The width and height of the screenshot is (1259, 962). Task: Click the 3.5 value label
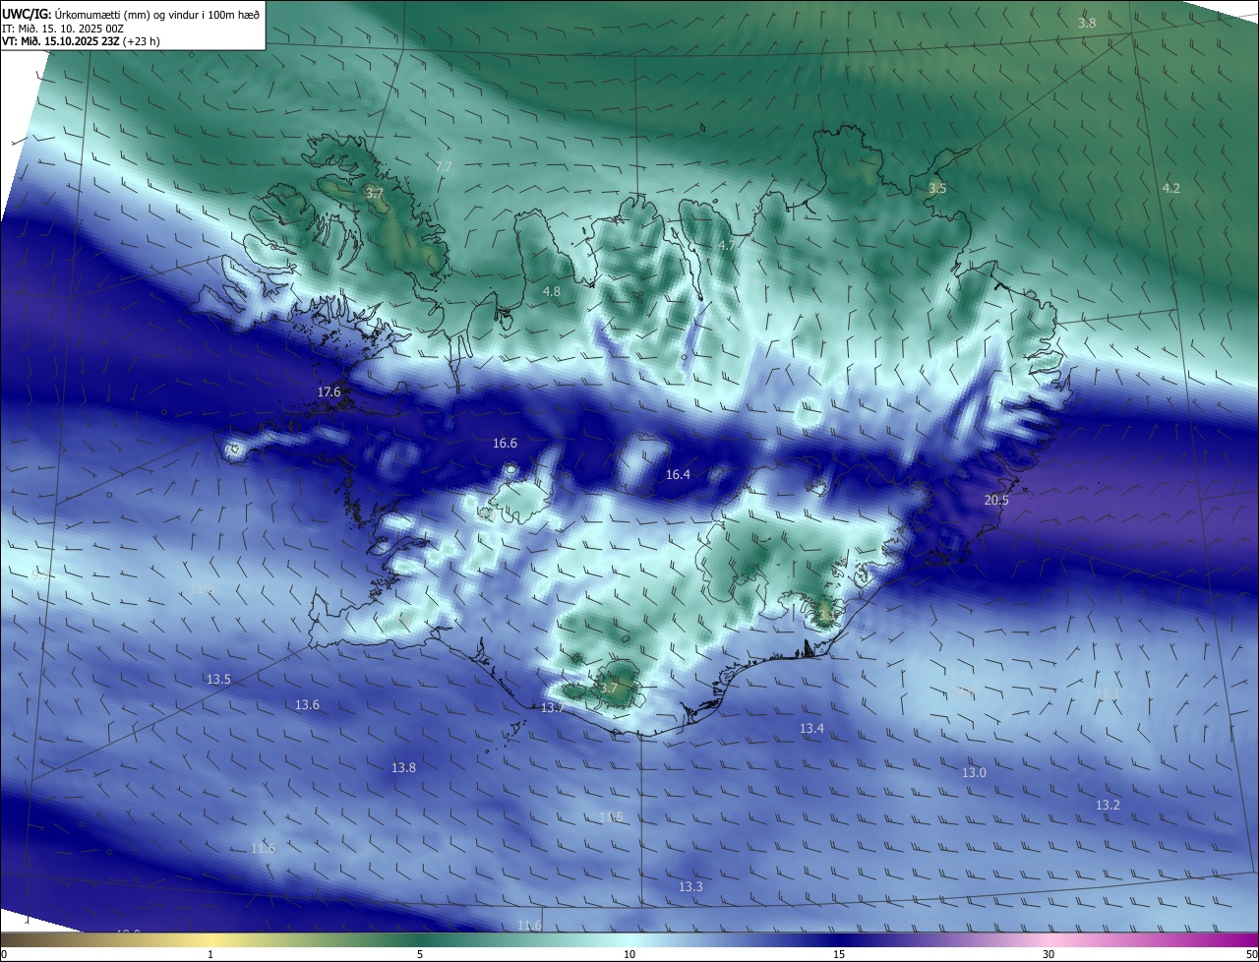coord(937,188)
